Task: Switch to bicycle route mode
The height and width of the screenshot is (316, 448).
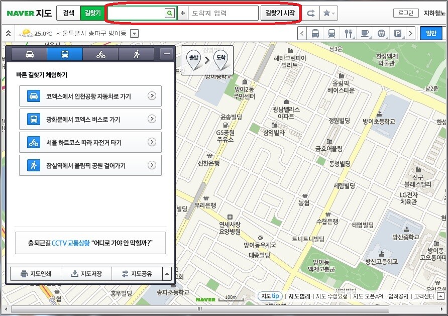Action: pos(100,54)
